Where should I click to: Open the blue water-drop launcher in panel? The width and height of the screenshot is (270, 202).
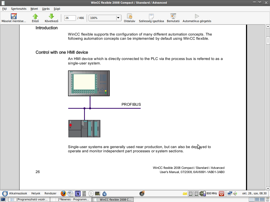(x=104, y=194)
